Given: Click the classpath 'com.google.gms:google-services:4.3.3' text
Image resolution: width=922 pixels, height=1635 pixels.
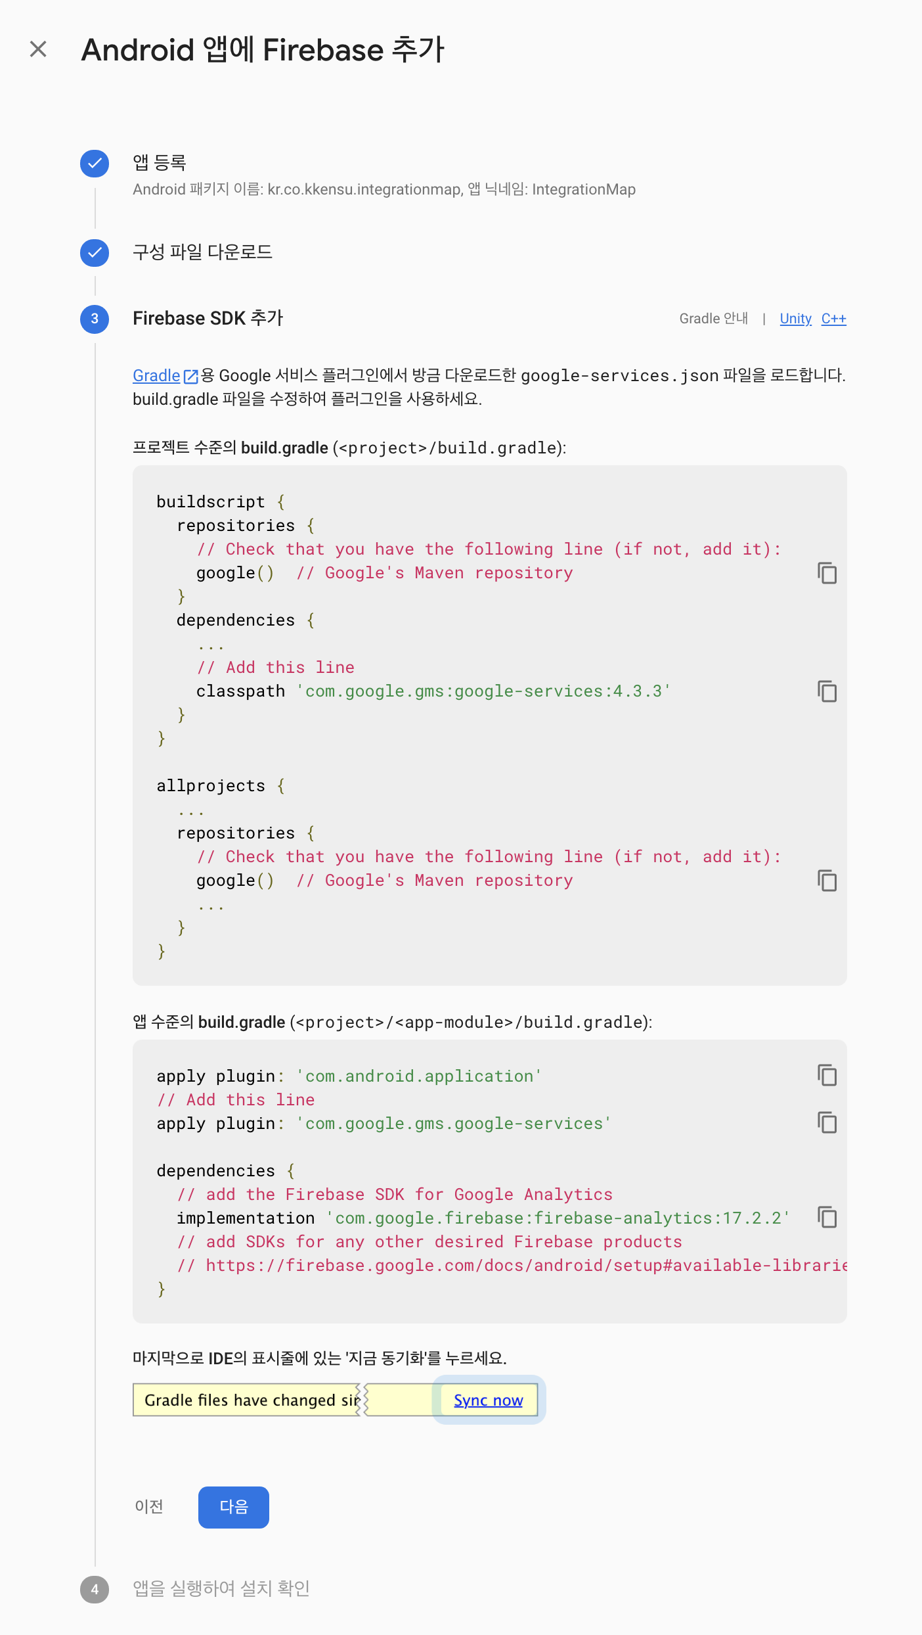Looking at the screenshot, I should point(433,691).
